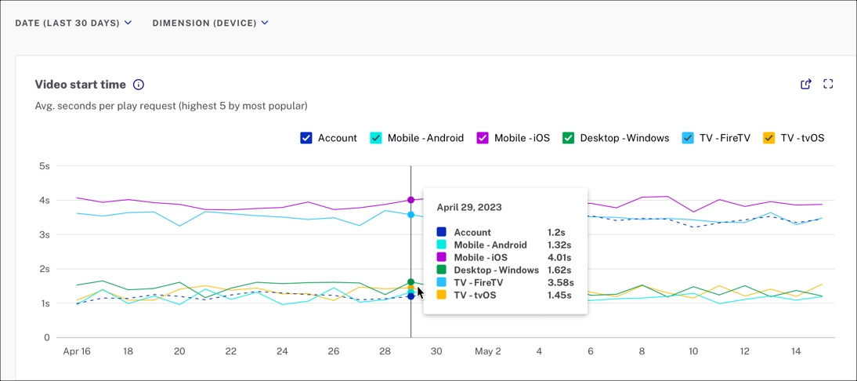Click the Video start time info icon
Viewport: 857px width, 381px height.
pyautogui.click(x=139, y=85)
